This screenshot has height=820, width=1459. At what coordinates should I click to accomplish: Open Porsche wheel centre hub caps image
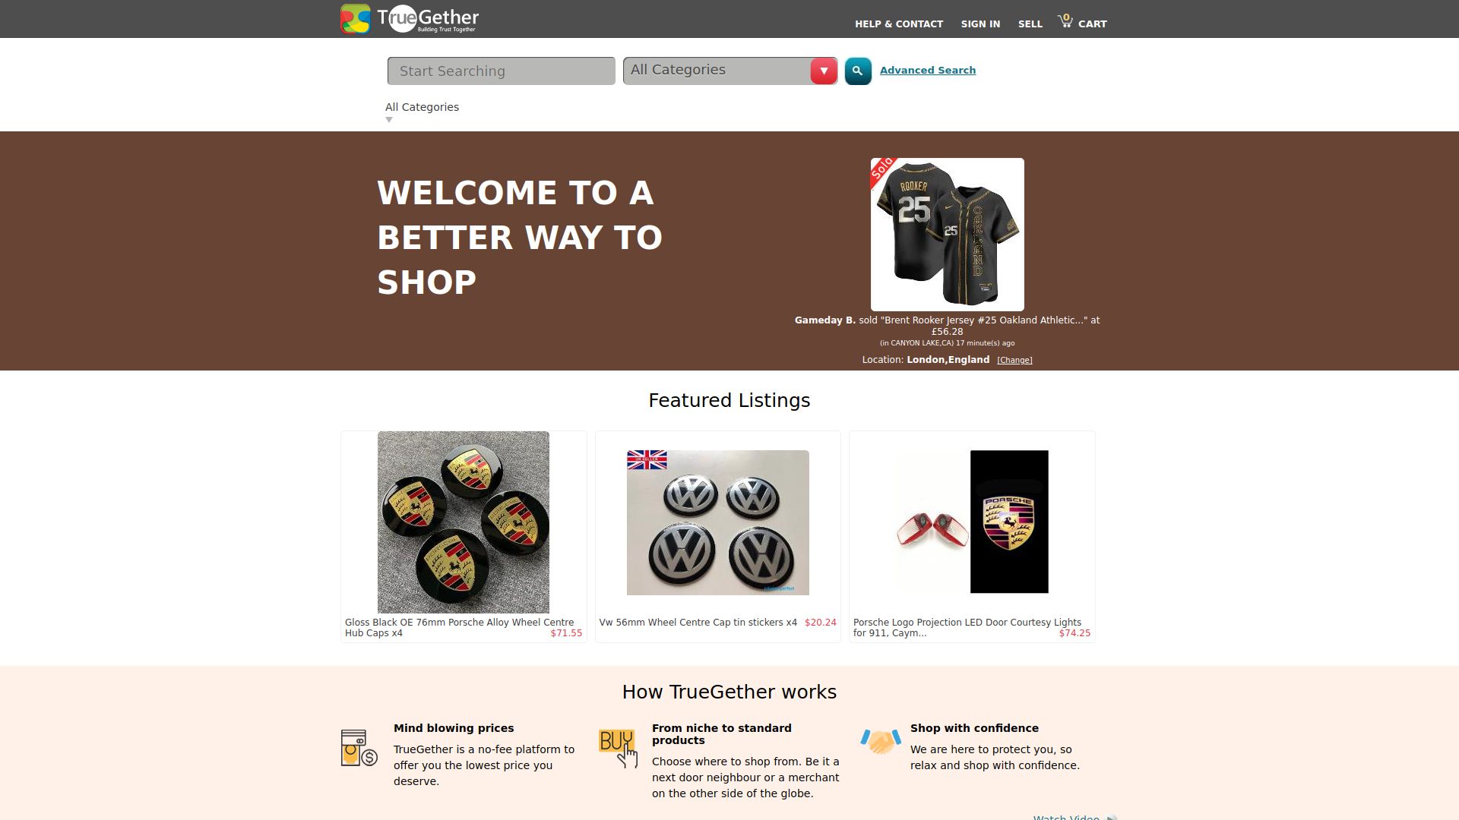tap(464, 522)
